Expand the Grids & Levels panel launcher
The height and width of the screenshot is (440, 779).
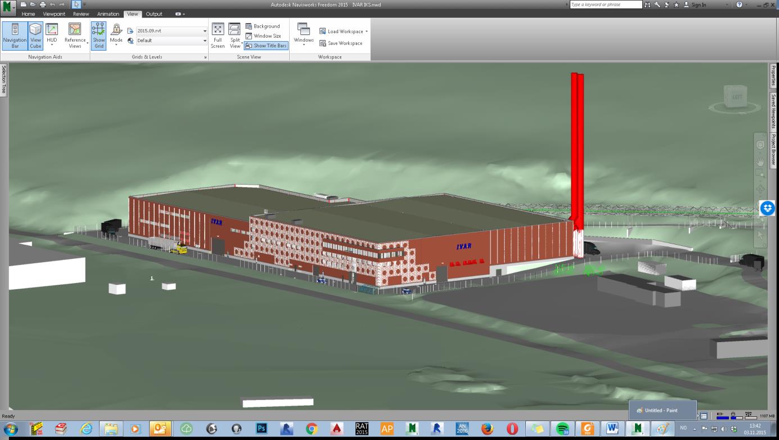tap(205, 57)
